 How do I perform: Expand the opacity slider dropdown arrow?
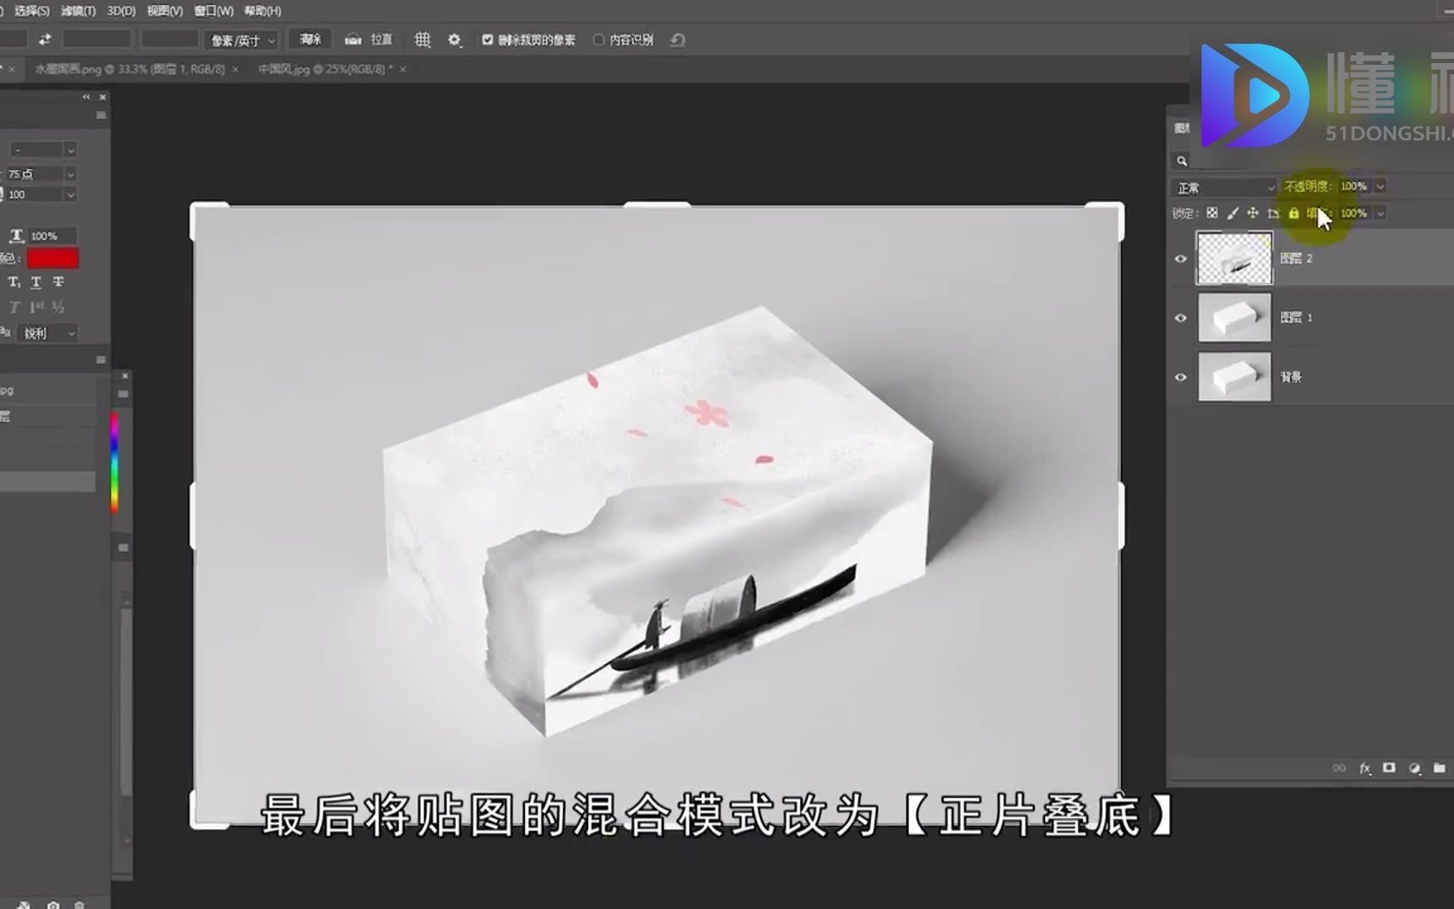1380,186
